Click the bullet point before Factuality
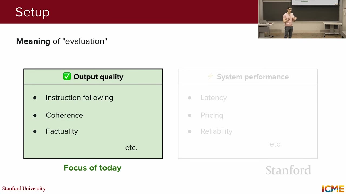The image size is (346, 194). pos(35,131)
